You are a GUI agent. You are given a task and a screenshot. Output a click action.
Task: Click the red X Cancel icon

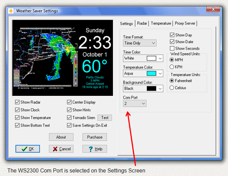tap(55, 149)
